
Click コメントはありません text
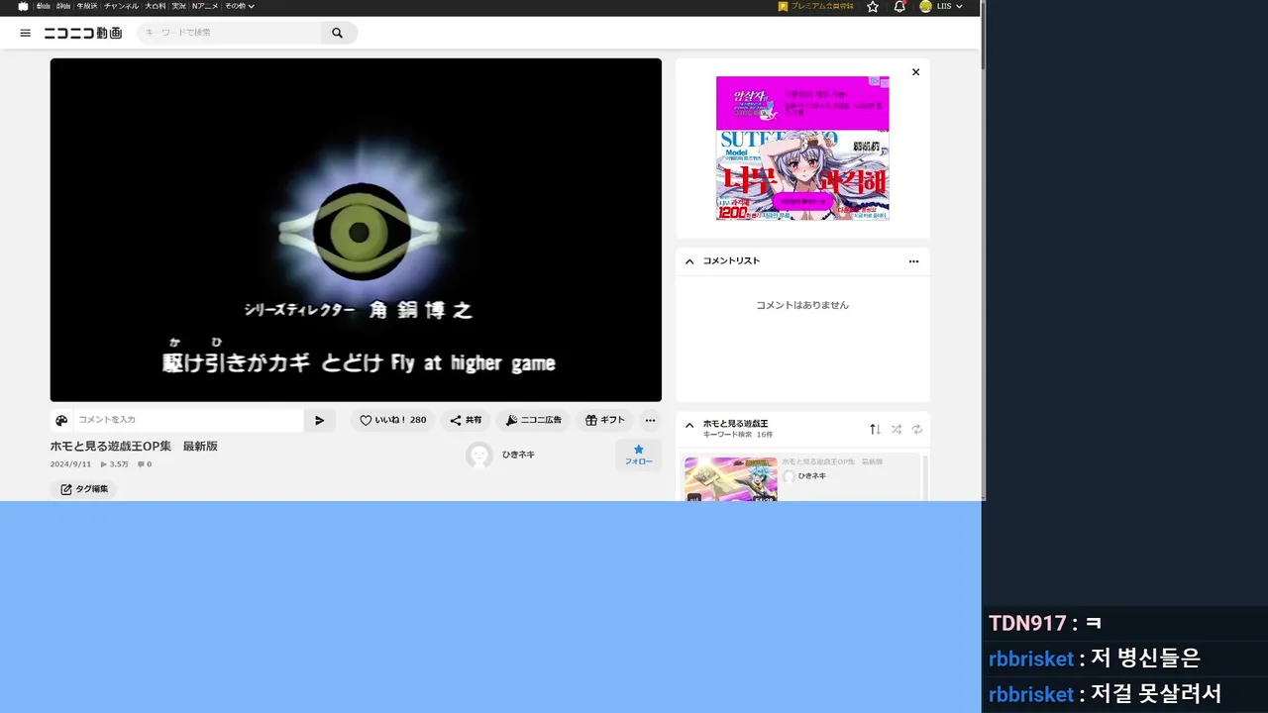click(802, 305)
